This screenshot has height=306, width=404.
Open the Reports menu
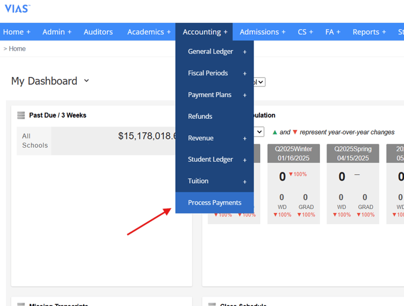coord(369,32)
